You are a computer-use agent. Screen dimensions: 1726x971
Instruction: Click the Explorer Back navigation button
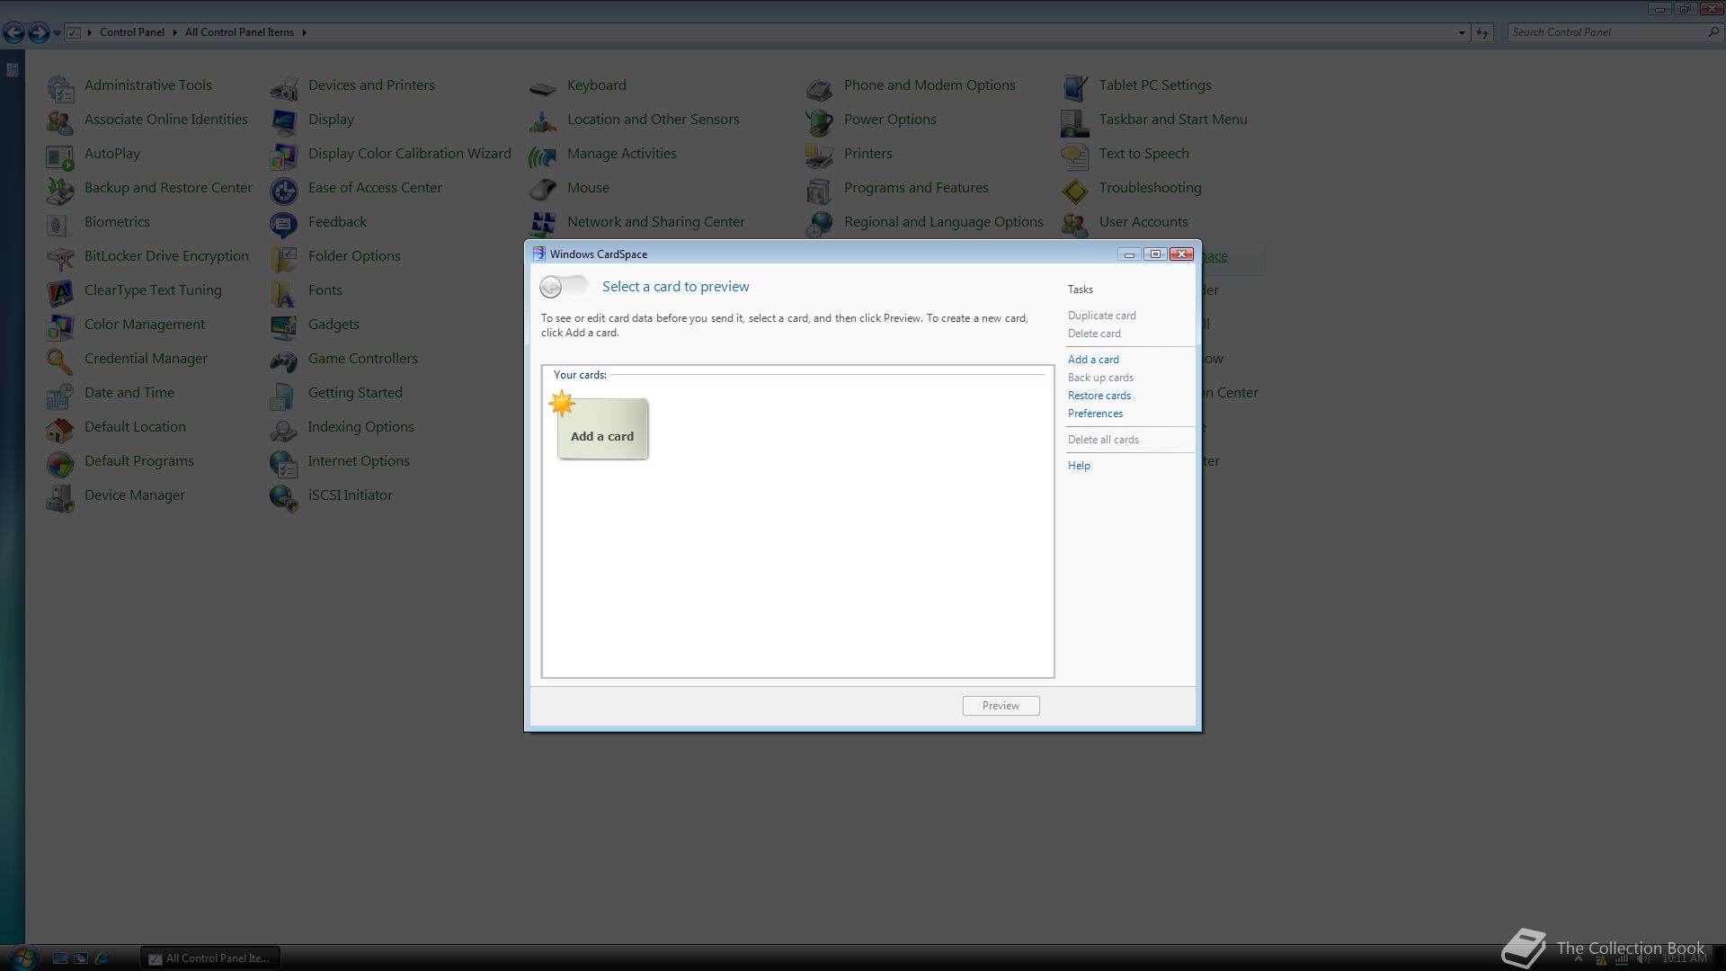pos(13,33)
